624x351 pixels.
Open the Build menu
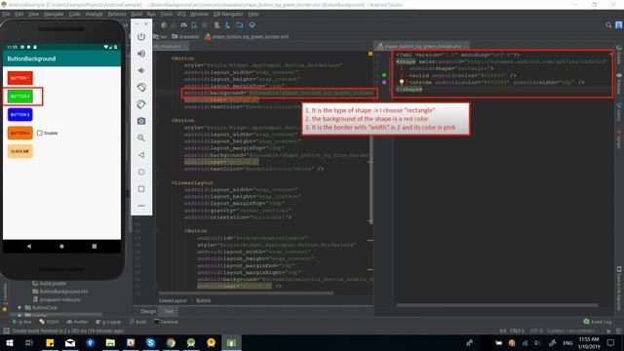click(x=136, y=14)
